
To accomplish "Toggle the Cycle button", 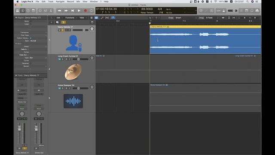I will [x=92, y=11].
